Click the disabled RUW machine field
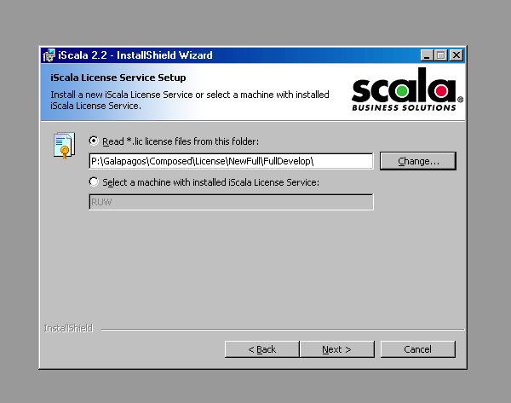This screenshot has width=511, height=403. [x=231, y=202]
